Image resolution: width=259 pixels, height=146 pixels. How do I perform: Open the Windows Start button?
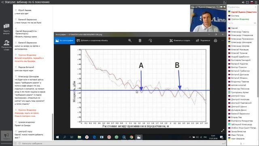tap(57, 137)
